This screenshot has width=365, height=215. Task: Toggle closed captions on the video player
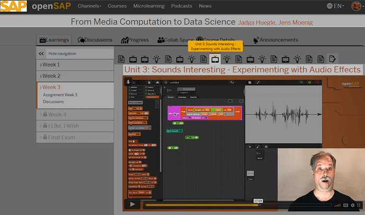tap(345, 205)
